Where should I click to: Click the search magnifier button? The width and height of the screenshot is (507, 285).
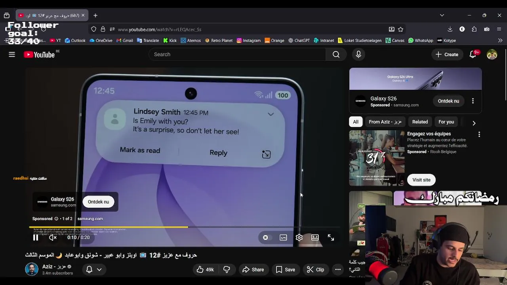(x=336, y=55)
